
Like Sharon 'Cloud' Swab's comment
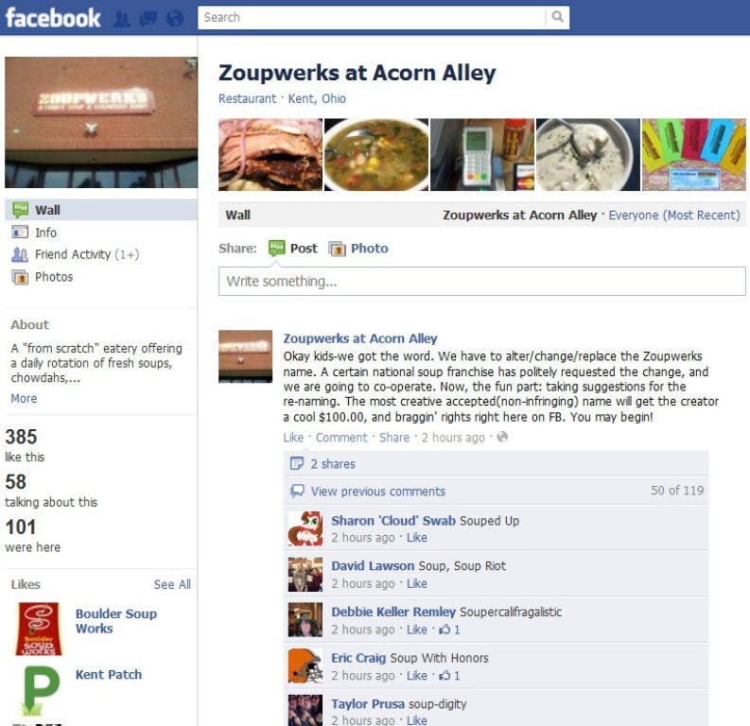(x=416, y=538)
